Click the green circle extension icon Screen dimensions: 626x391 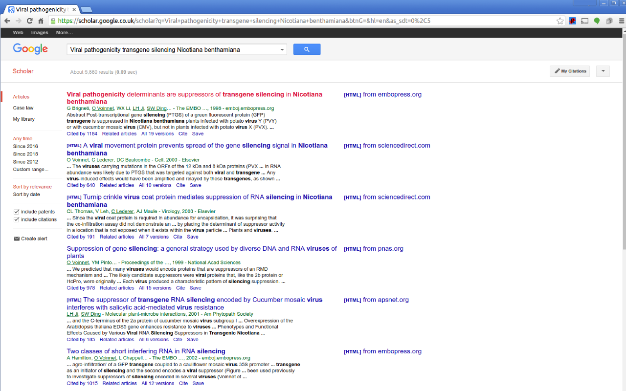click(597, 21)
